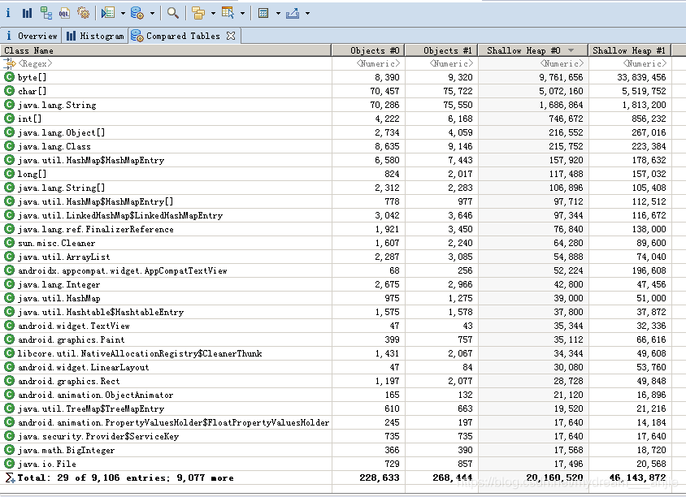Open the OQL query editor icon
Screen dimensions: 686x497
[64, 13]
